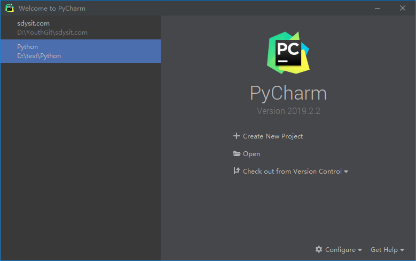Viewport: 416px width, 261px height.
Task: Expand the Version Control dropdown arrow
Action: 346,172
